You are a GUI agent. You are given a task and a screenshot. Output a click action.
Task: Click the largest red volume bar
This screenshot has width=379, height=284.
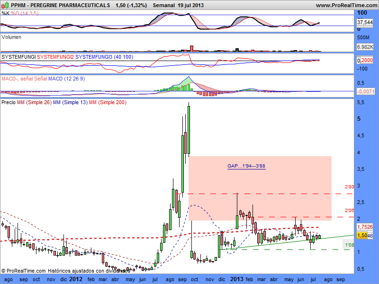(x=192, y=48)
